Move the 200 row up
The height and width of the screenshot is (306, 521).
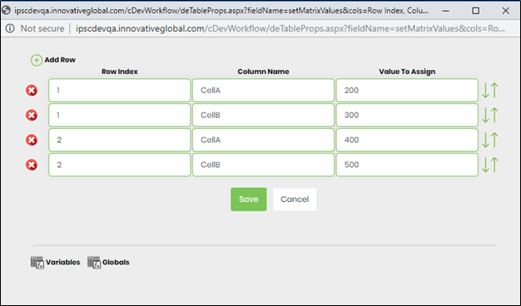tap(494, 91)
